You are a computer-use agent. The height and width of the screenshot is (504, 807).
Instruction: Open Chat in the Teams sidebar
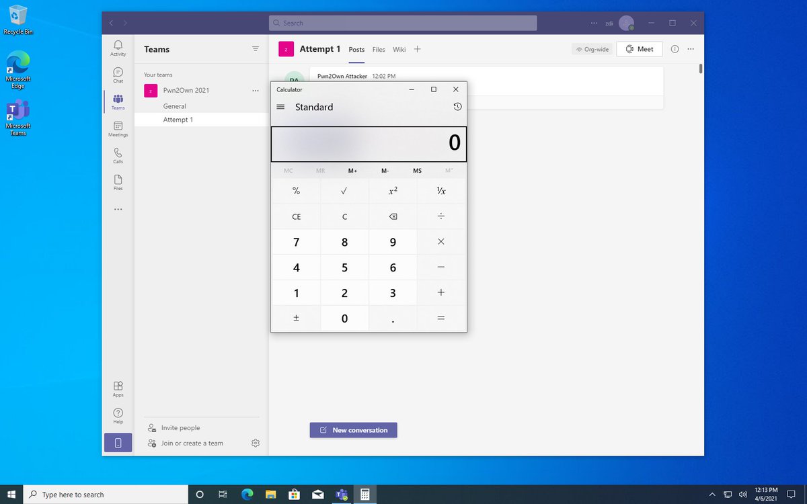tap(118, 75)
